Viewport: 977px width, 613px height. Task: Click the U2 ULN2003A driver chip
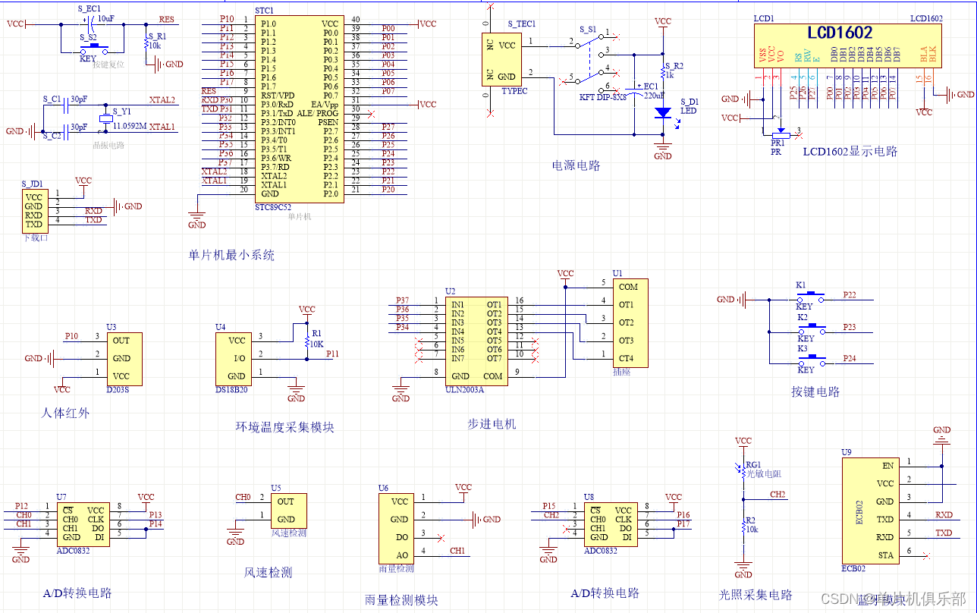476,340
